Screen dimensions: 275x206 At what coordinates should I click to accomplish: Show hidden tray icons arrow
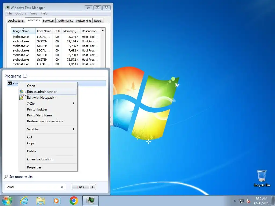point(235,201)
